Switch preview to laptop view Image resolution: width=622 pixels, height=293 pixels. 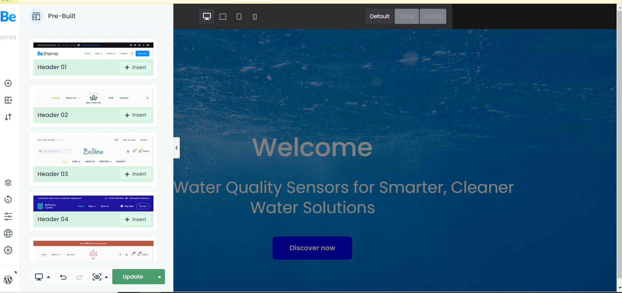(223, 17)
